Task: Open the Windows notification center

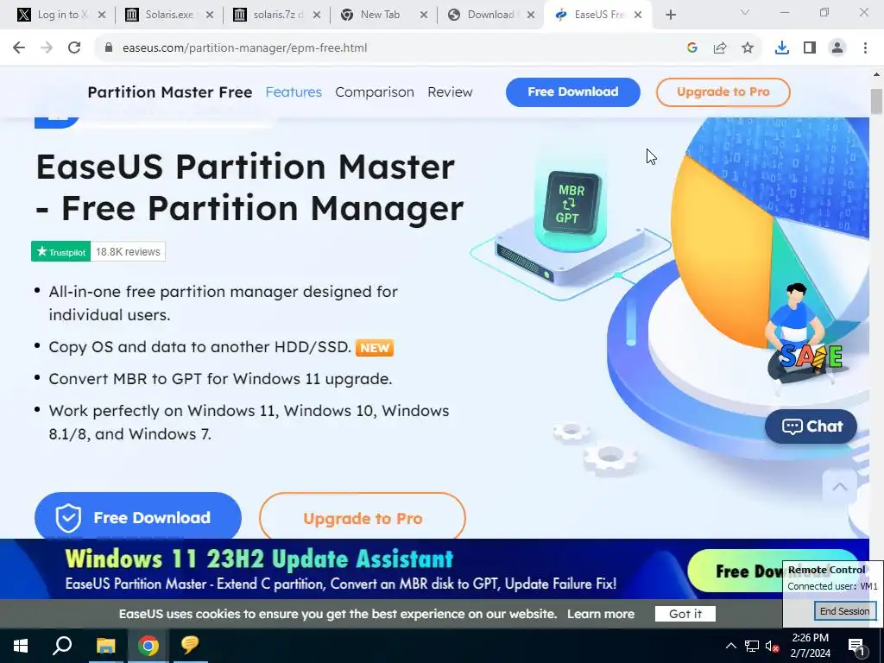Action: pos(857,646)
